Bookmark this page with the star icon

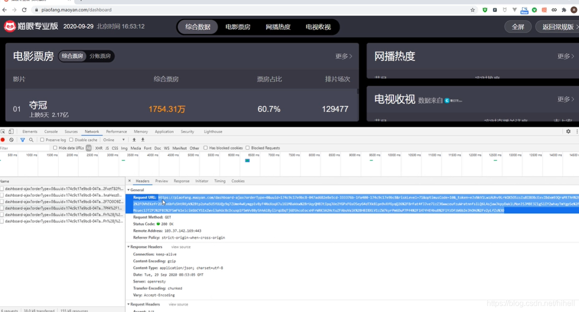(x=473, y=10)
